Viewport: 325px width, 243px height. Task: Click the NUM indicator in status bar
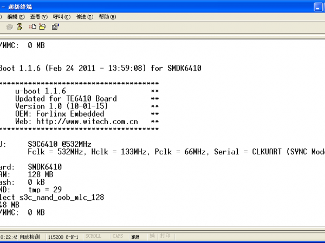pos(136,237)
